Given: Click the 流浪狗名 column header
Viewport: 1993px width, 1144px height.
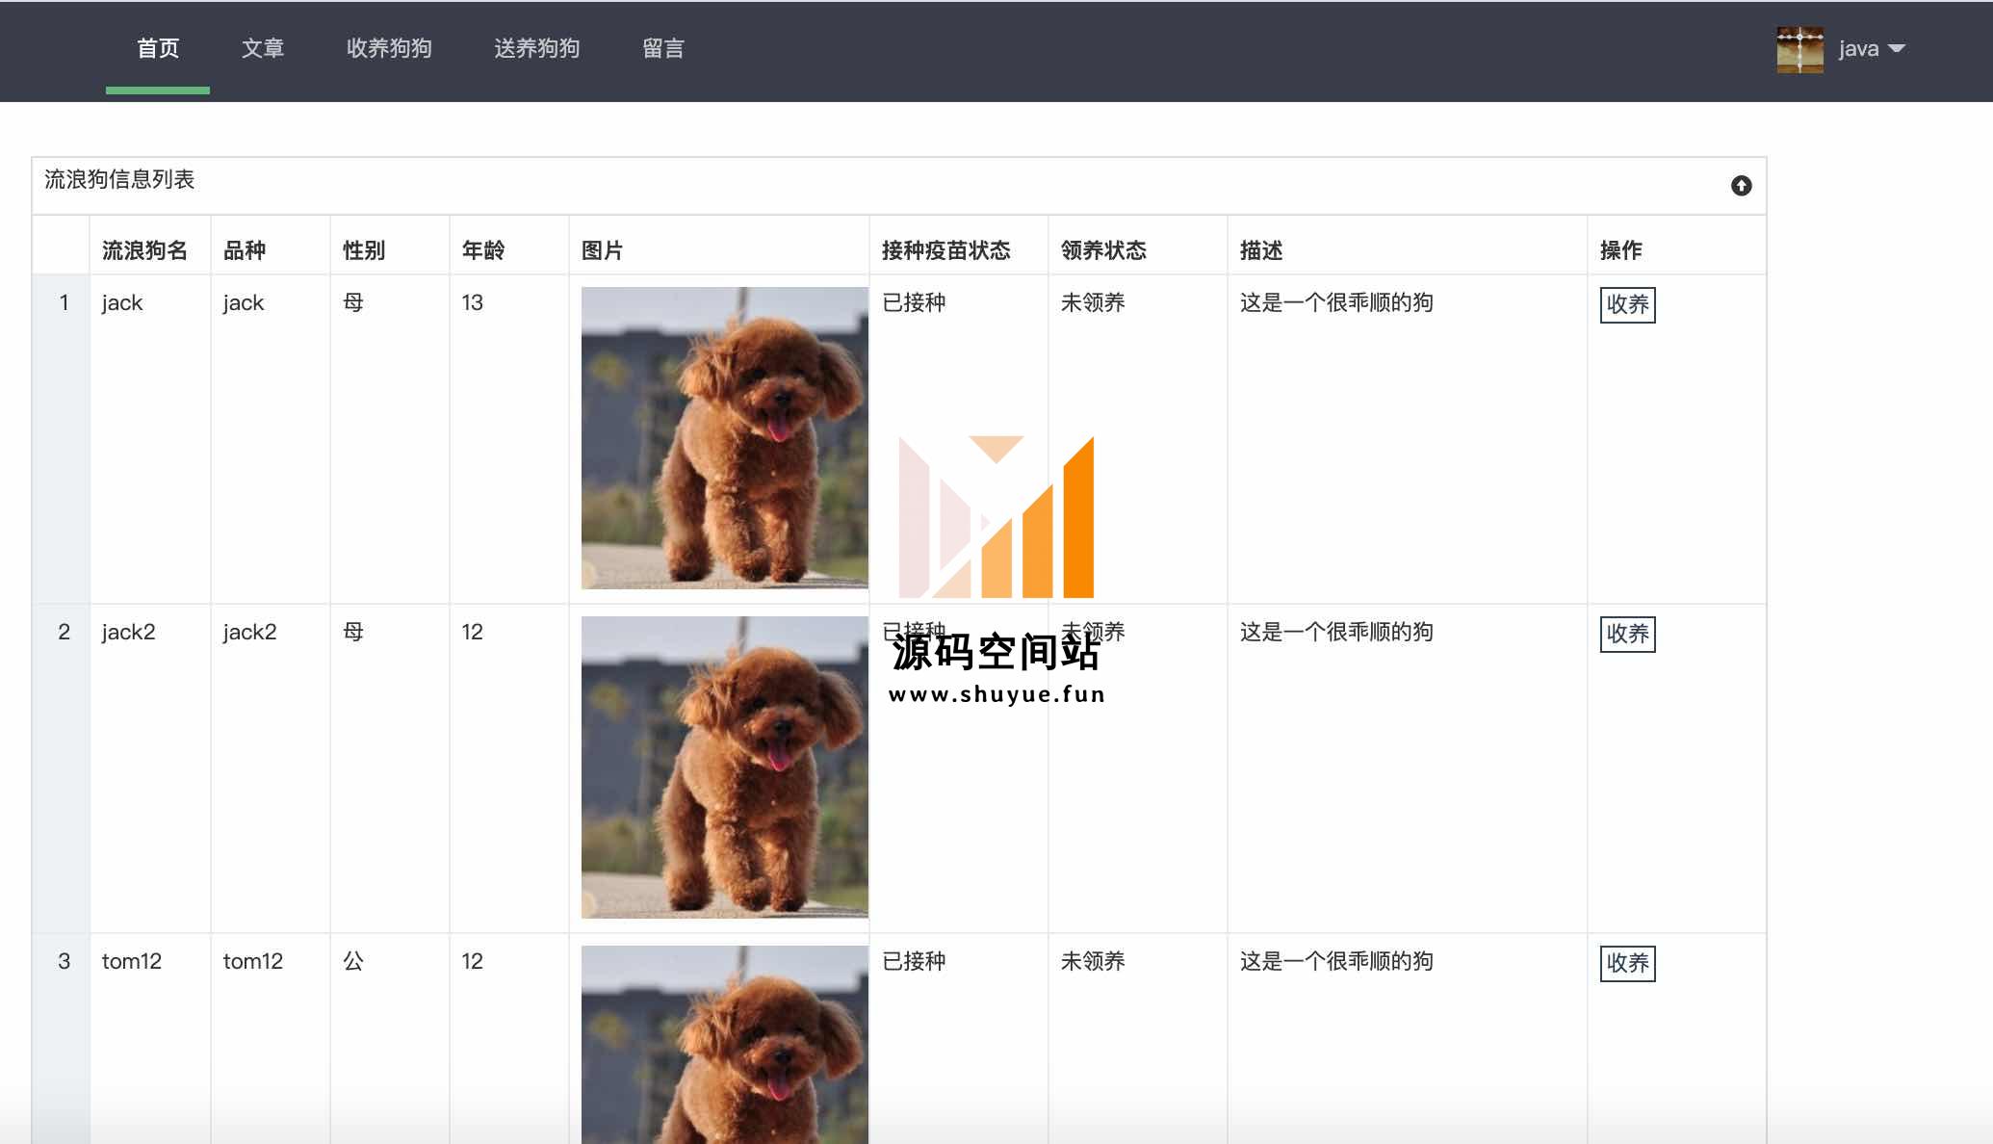Looking at the screenshot, I should pos(144,250).
